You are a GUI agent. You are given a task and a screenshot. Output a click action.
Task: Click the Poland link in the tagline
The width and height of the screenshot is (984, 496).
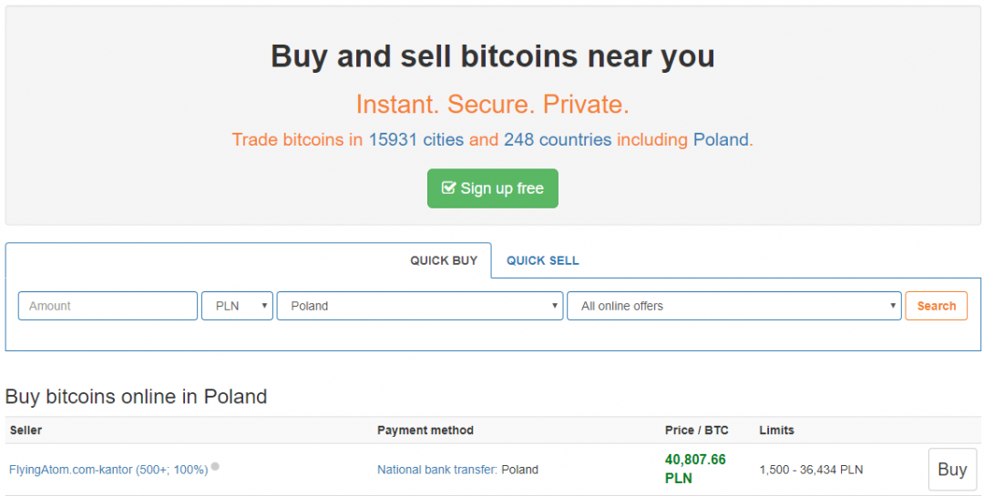tap(721, 140)
